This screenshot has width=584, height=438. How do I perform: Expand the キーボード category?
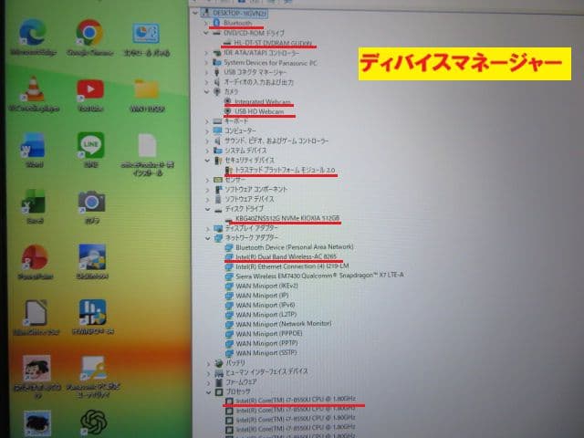tap(207, 121)
